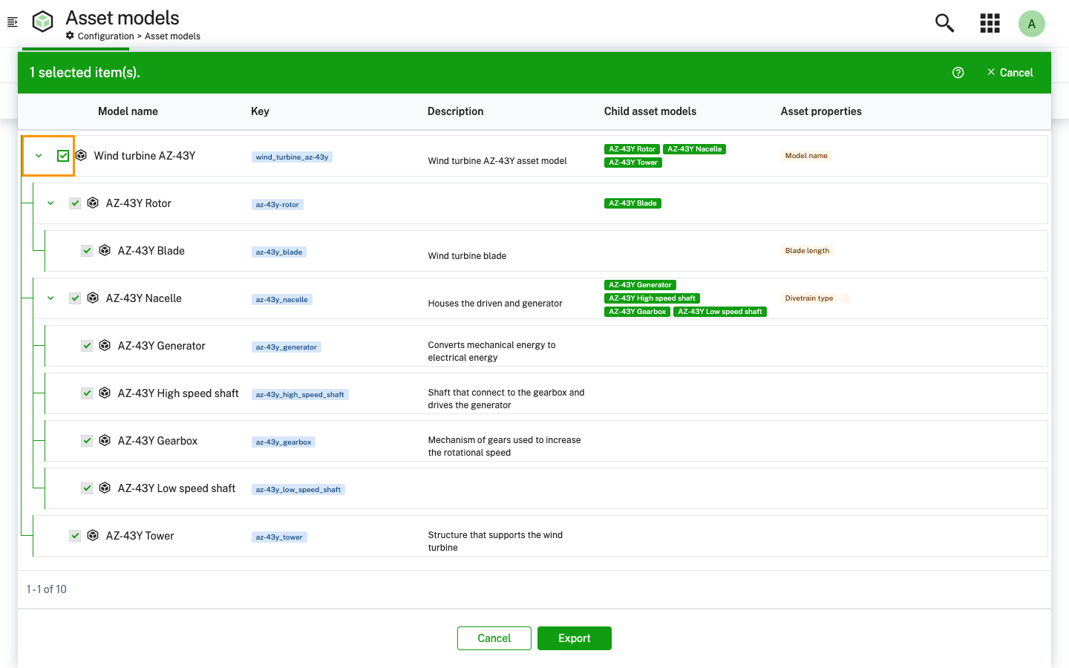Open the search magnifier
The image size is (1069, 668).
944,23
